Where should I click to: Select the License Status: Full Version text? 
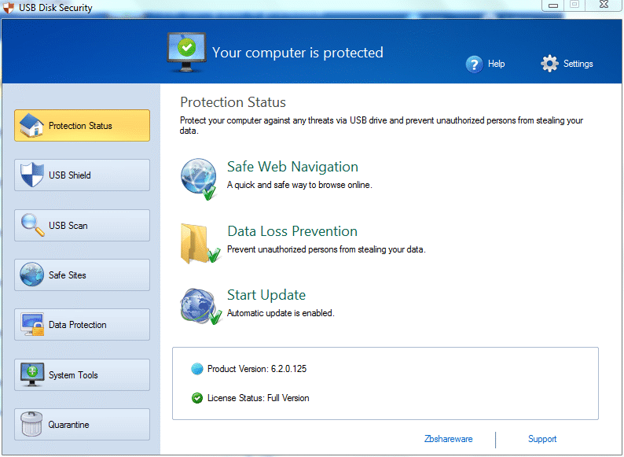point(258,398)
